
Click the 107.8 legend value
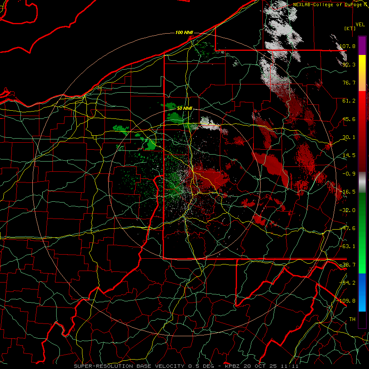348,46
